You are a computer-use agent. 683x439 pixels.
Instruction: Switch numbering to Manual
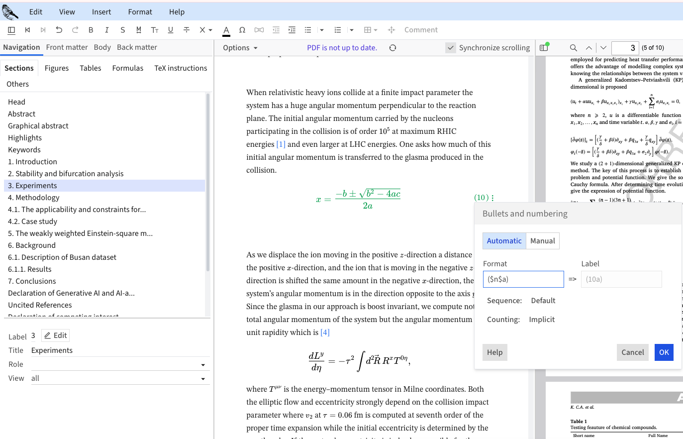coord(542,241)
